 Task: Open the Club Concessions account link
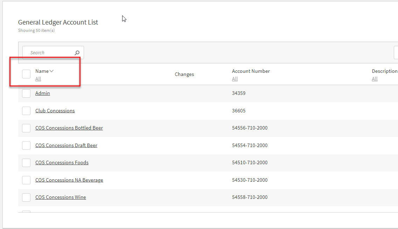pos(55,111)
